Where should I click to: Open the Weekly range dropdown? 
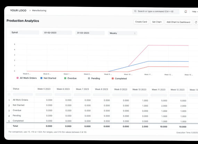click(123, 33)
